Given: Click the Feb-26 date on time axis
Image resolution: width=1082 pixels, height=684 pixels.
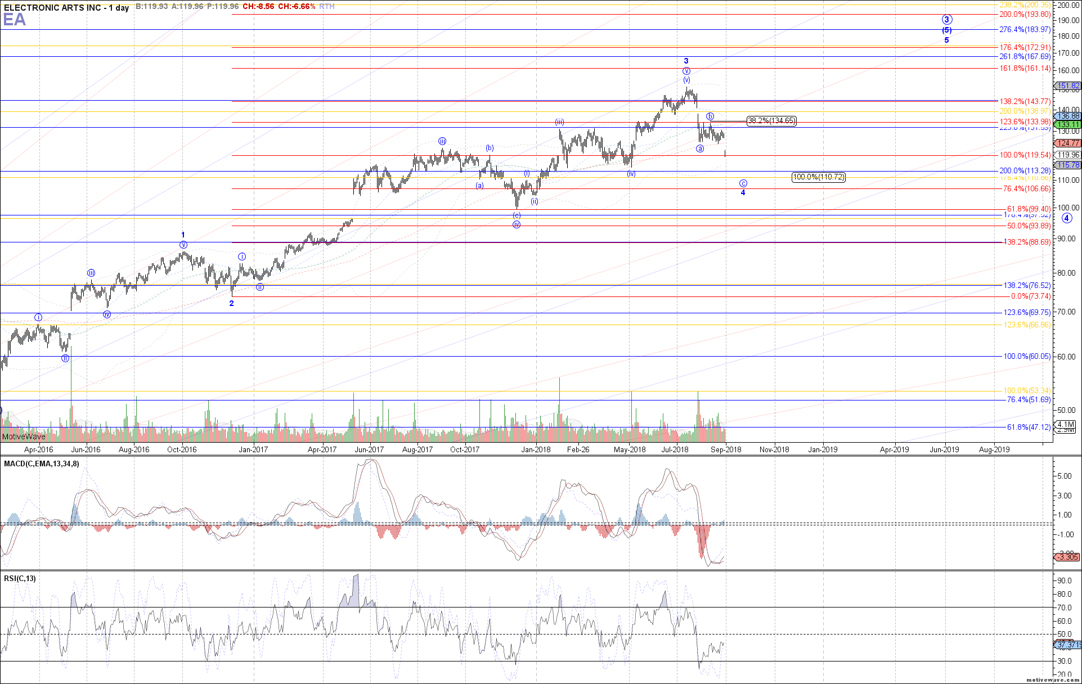Looking at the screenshot, I should (x=578, y=449).
